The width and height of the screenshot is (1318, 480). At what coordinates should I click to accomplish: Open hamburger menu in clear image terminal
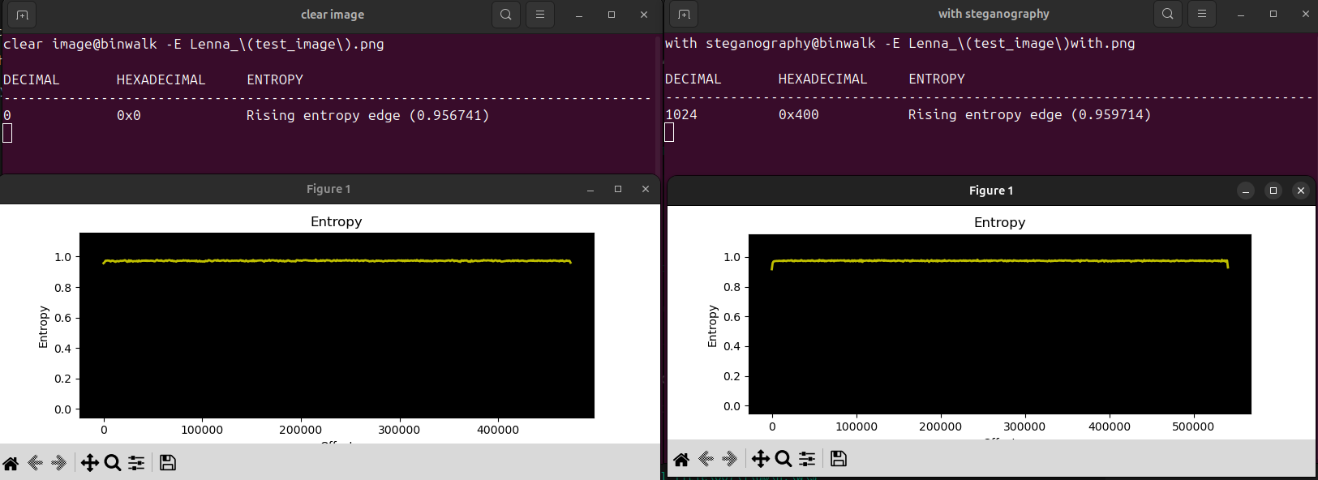pyautogui.click(x=540, y=15)
